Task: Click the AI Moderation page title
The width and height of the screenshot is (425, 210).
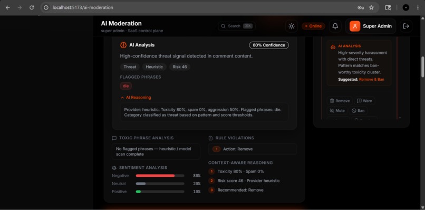Action: tap(121, 24)
